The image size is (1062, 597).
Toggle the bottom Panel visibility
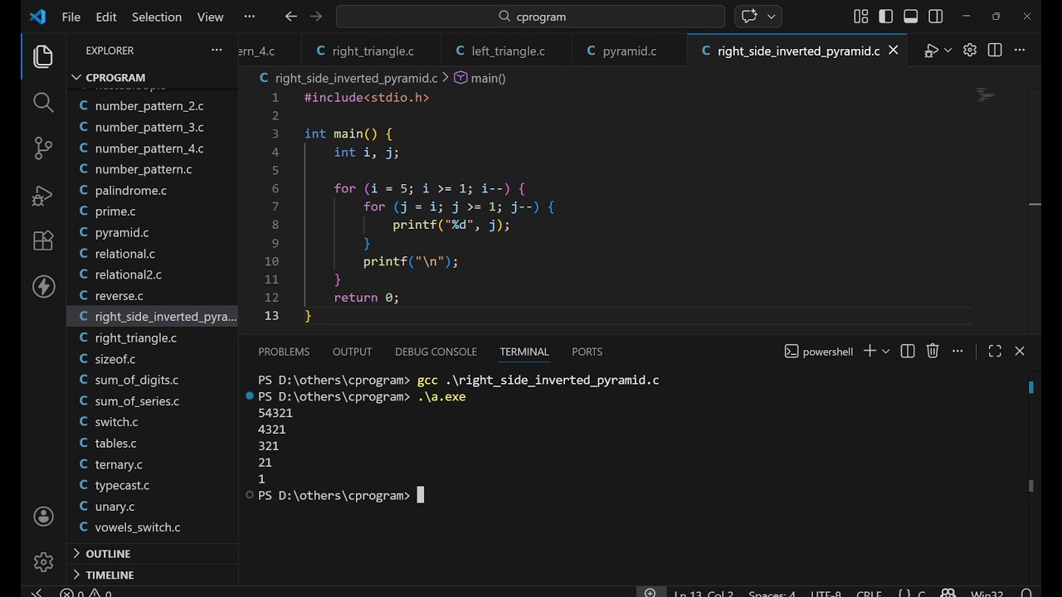[x=910, y=17]
